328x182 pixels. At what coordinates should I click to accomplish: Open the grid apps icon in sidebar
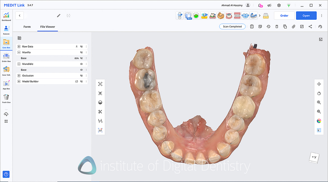point(6,121)
